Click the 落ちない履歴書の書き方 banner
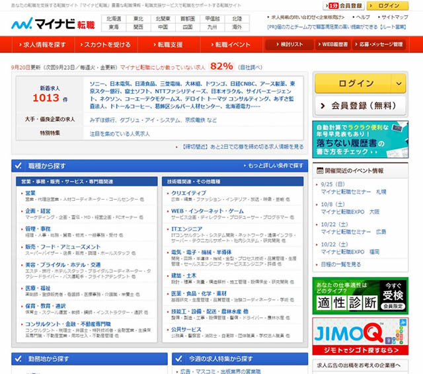Screen dimensions: 423x374 tap(360, 139)
